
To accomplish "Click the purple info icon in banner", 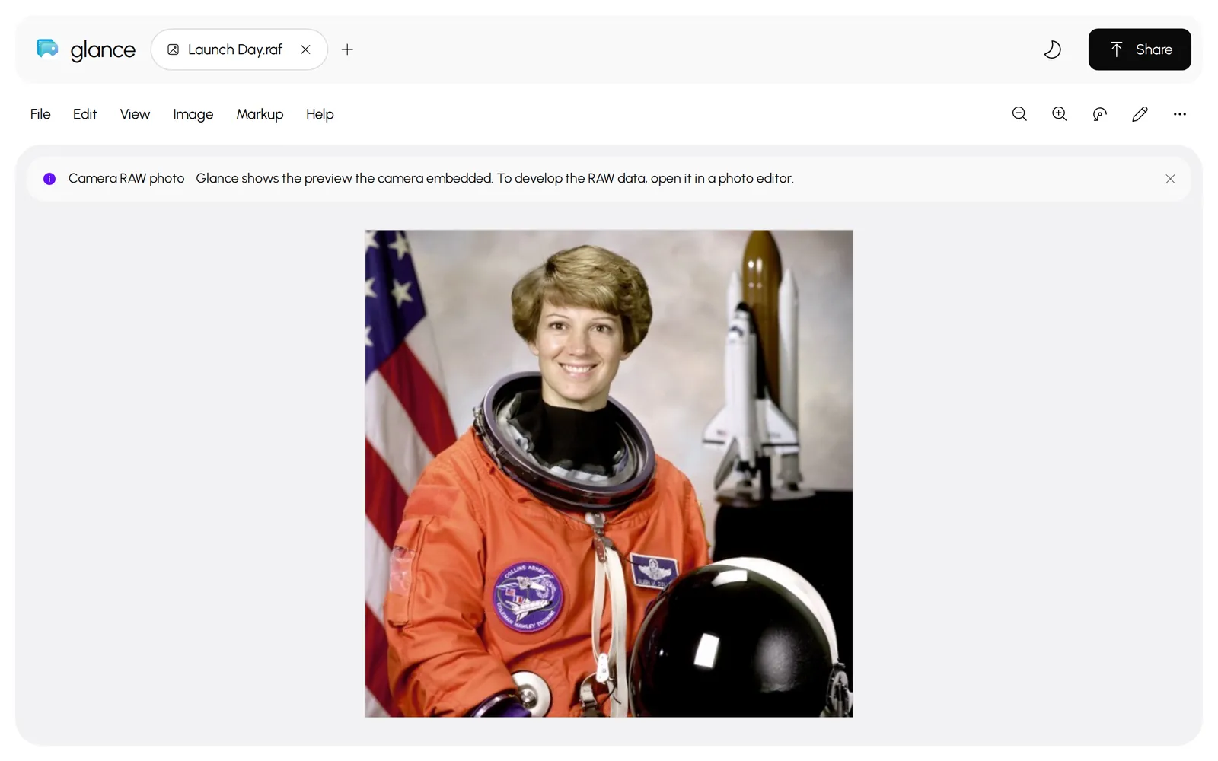I will coord(49,179).
